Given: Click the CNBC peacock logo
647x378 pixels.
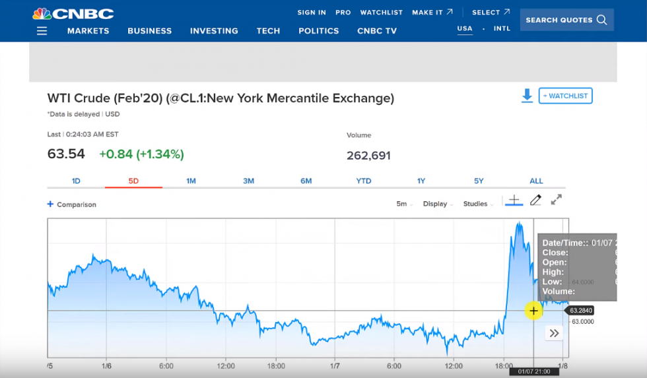Looking at the screenshot, I should click(73, 14).
